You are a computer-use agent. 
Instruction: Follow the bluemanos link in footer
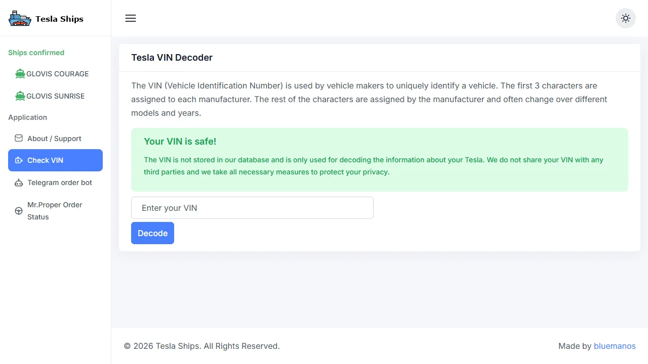point(615,346)
